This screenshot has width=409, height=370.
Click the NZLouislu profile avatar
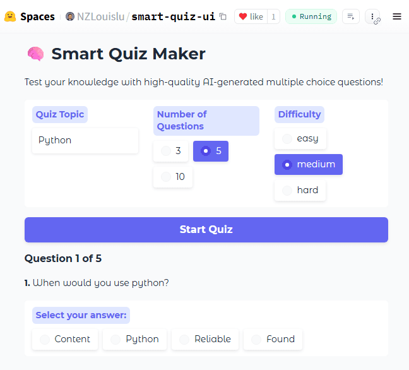click(x=70, y=16)
